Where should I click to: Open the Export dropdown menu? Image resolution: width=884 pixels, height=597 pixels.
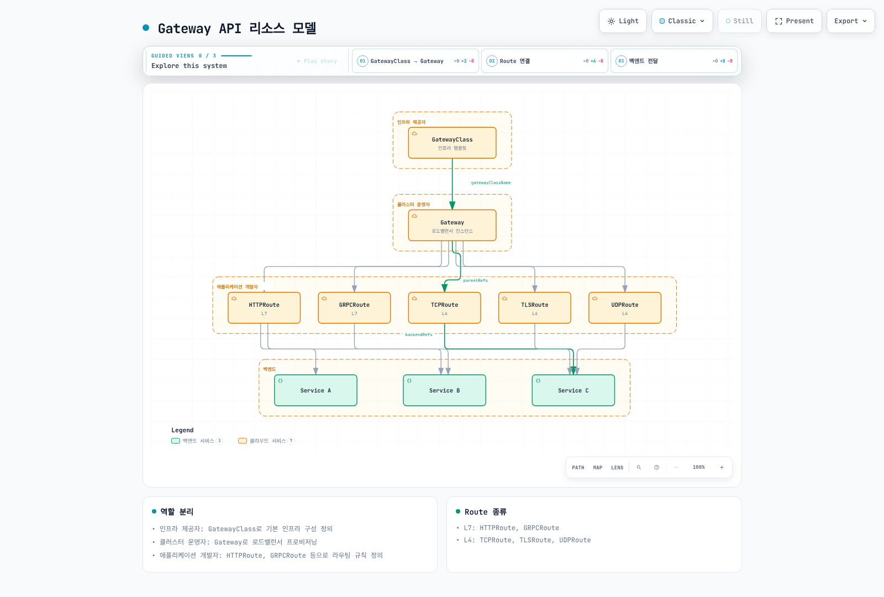pyautogui.click(x=851, y=21)
